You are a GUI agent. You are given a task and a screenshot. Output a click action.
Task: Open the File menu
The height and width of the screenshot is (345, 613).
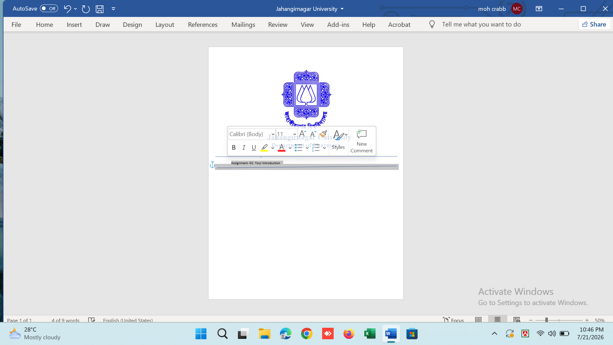16,25
